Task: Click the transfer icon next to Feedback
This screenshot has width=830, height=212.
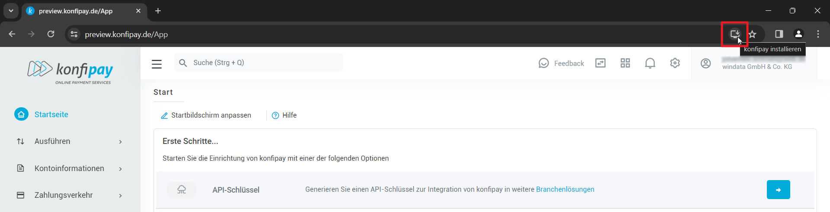Action: point(600,63)
